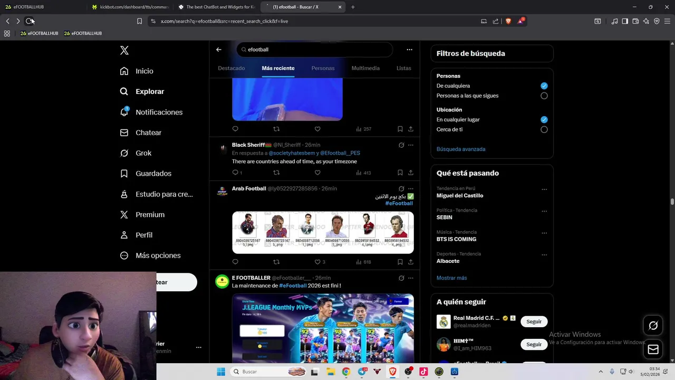
Task: Open @Efootball__PES mention link
Action: pyautogui.click(x=340, y=153)
